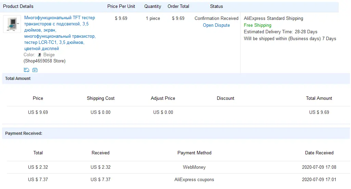Click Estimated Delivery Time 28-28 Days text

click(x=281, y=32)
